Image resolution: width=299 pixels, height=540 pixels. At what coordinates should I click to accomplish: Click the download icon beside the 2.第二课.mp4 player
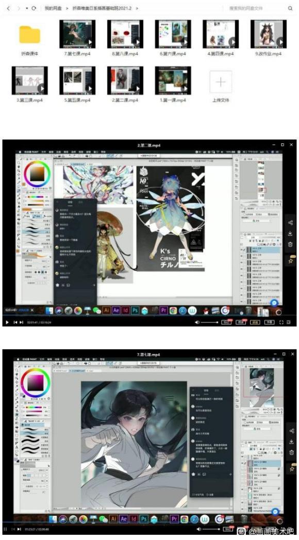coord(290,233)
